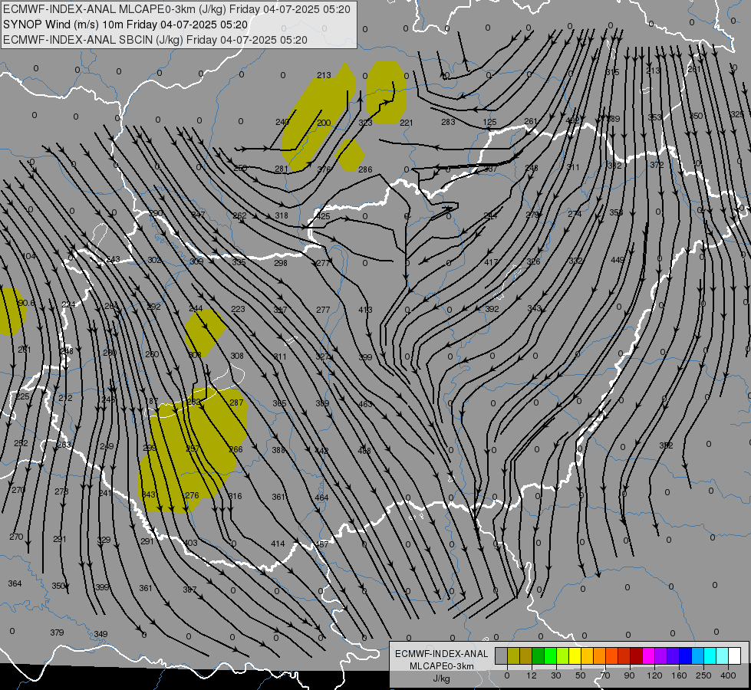
Task: Click the legend value 160
Action: pyautogui.click(x=679, y=675)
